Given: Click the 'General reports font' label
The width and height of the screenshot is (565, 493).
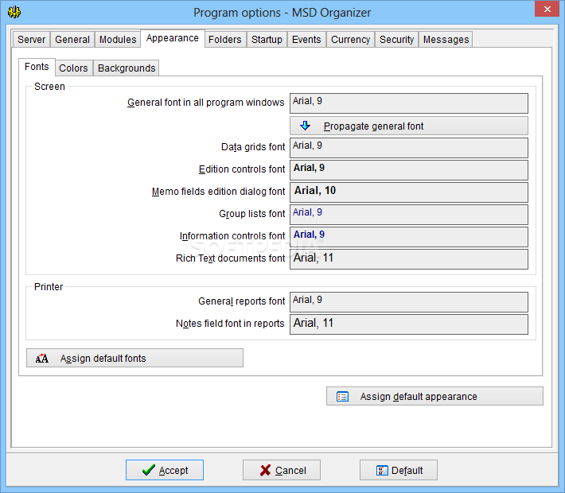Looking at the screenshot, I should click(x=241, y=301).
